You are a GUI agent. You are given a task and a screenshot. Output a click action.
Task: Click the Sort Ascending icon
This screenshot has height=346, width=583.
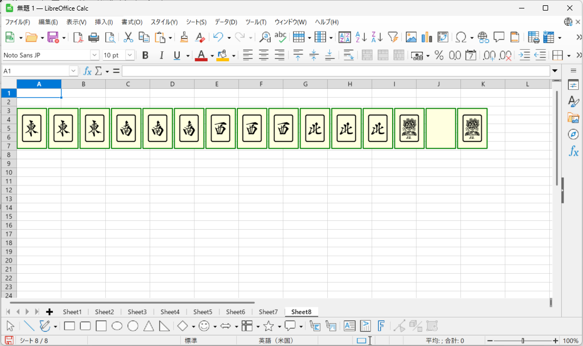361,37
